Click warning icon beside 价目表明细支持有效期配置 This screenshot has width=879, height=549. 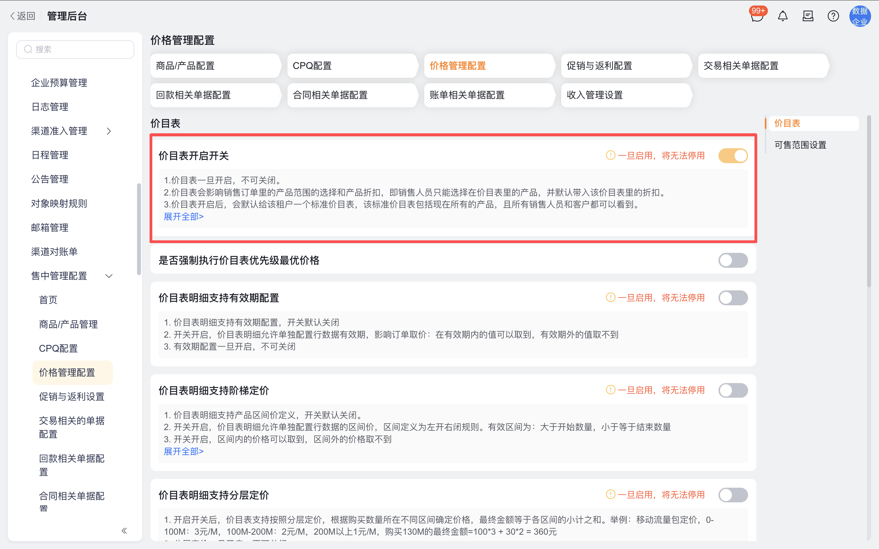tap(610, 297)
